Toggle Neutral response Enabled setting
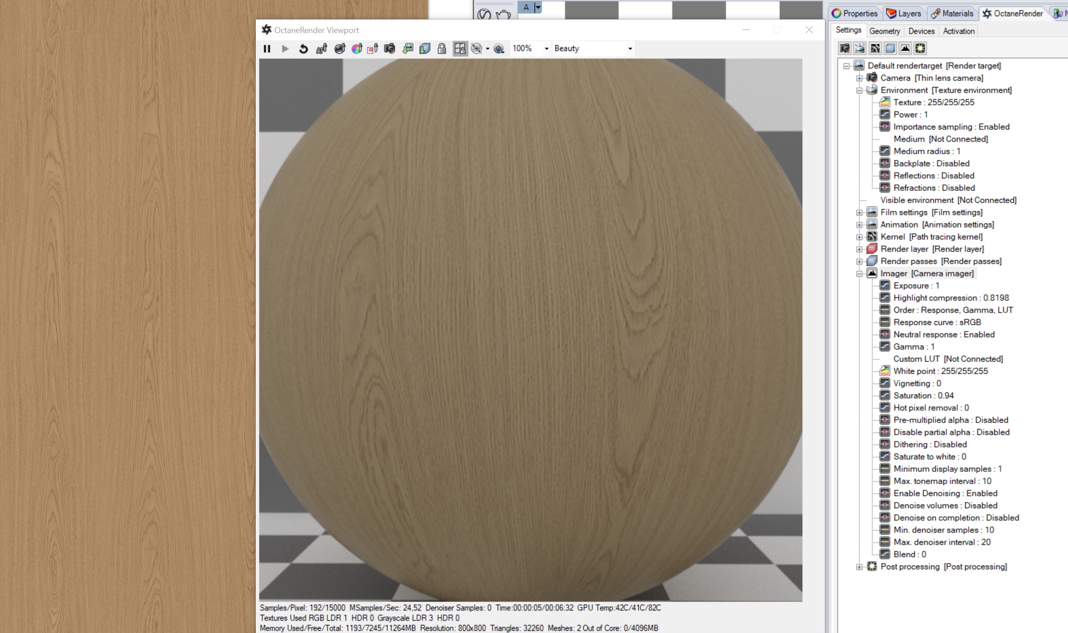The width and height of the screenshot is (1068, 633). pos(943,334)
